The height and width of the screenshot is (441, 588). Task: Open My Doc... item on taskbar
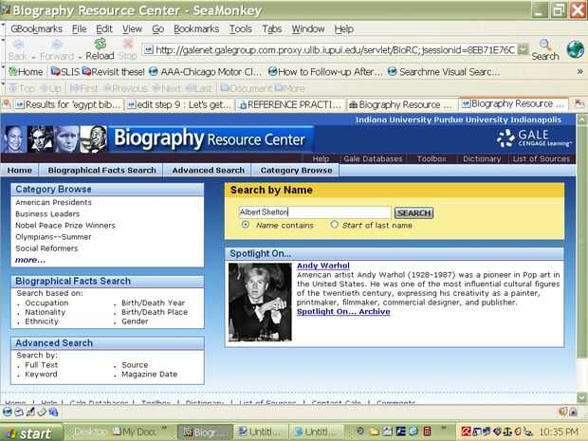click(135, 432)
